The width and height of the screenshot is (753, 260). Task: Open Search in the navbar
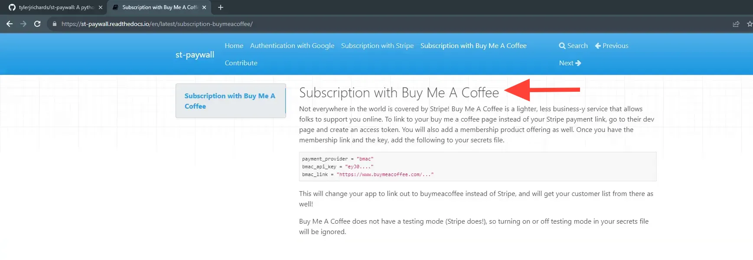573,46
